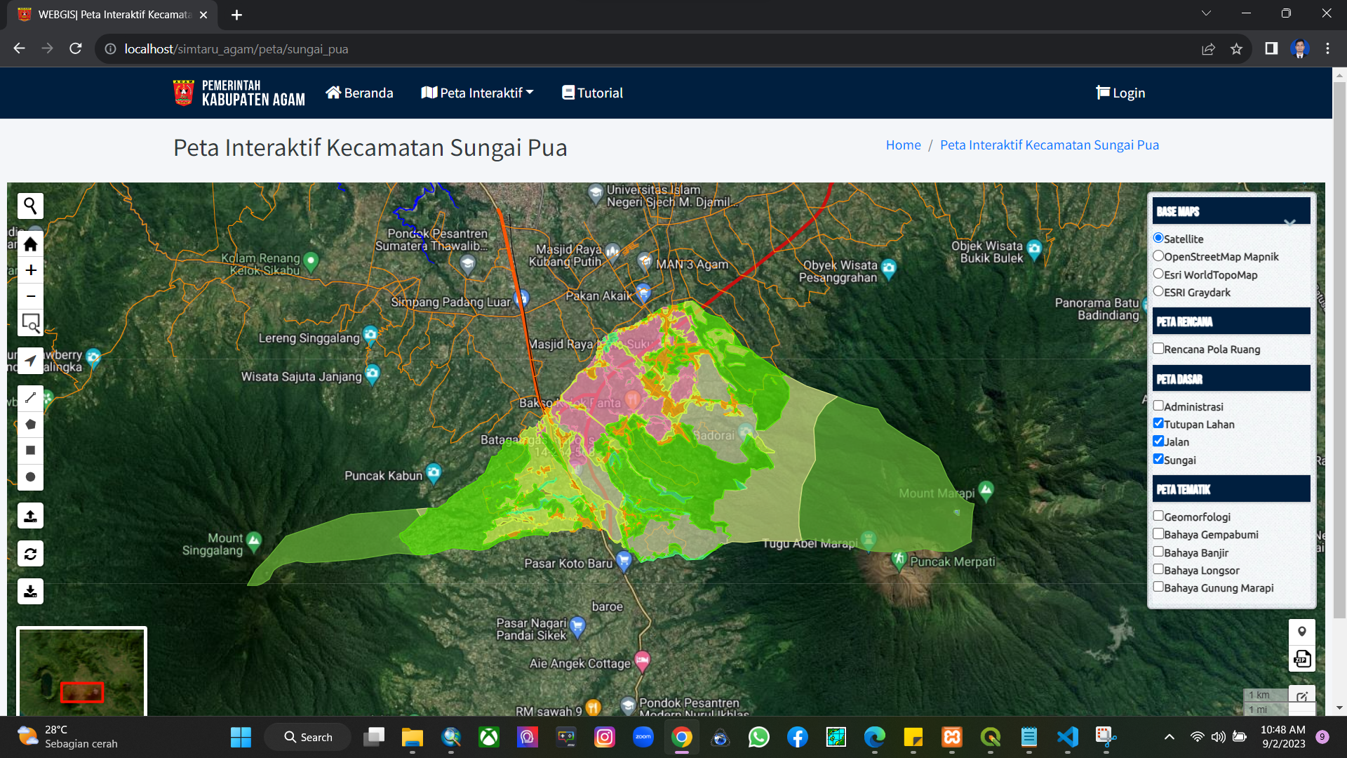The image size is (1347, 758).
Task: Open QGIS from the taskbar
Action: [x=991, y=737]
